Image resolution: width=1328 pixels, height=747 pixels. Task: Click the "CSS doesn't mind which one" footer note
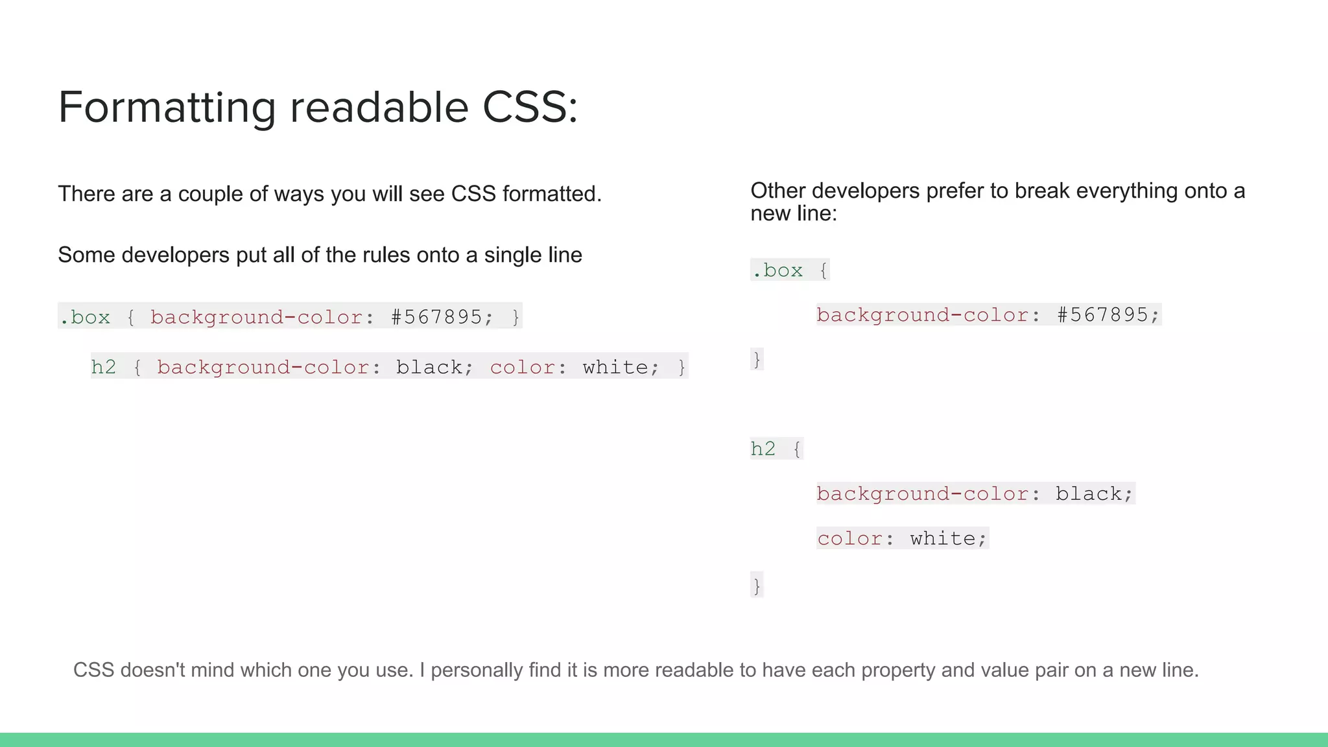pyautogui.click(x=635, y=670)
